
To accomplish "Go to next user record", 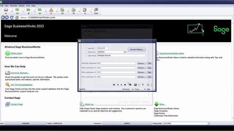I will click(121, 85).
